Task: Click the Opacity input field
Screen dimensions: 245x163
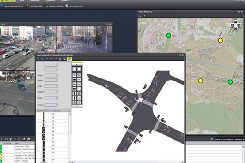Action: click(x=51, y=92)
